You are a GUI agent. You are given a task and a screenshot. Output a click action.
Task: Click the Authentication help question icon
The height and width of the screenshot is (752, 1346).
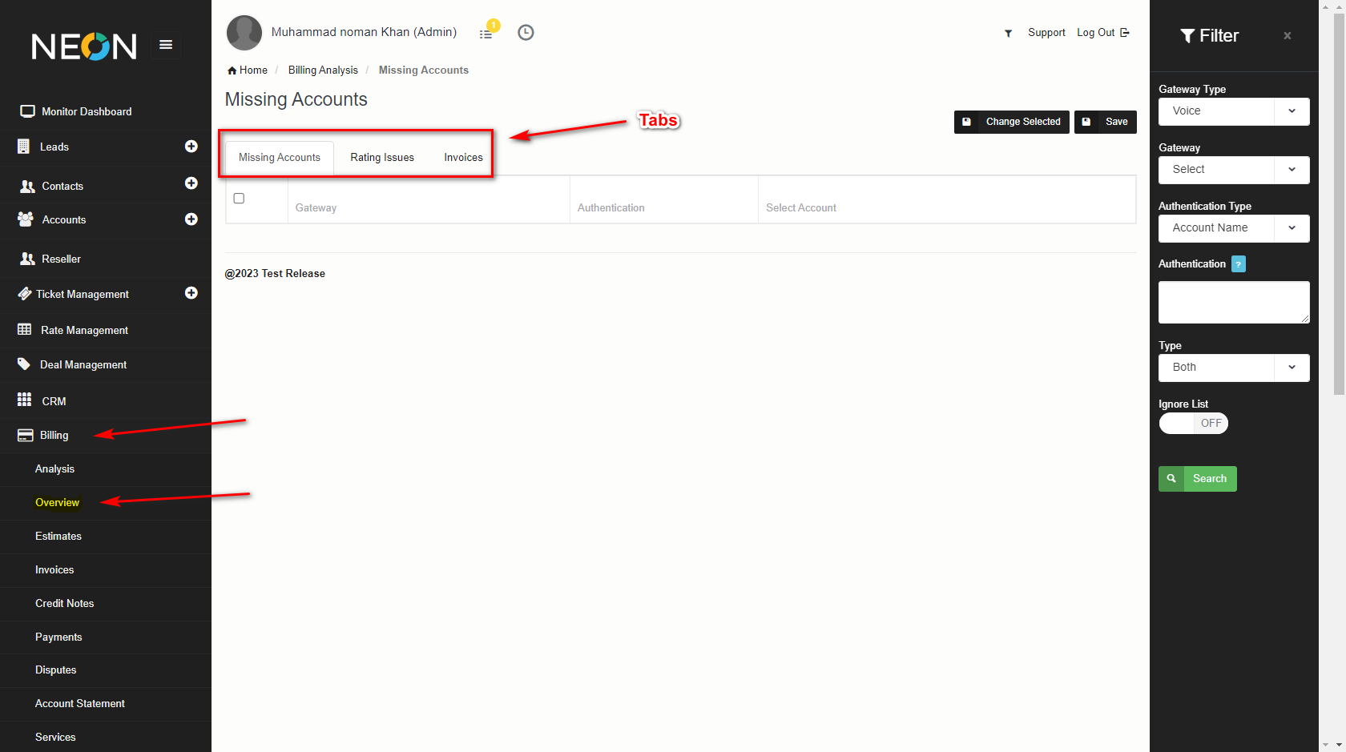(1238, 264)
